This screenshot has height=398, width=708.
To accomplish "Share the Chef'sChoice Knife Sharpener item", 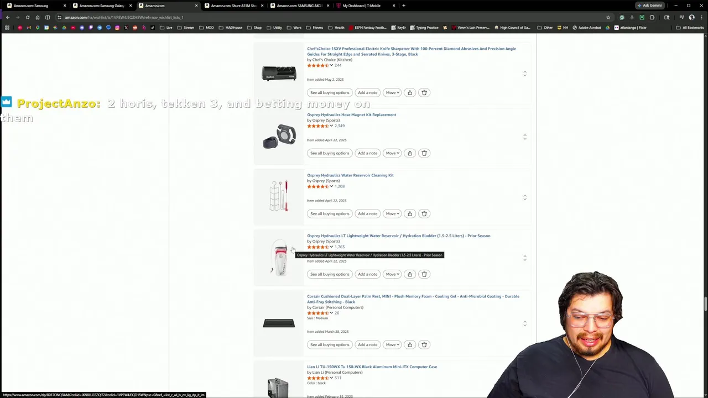I will (x=410, y=92).
